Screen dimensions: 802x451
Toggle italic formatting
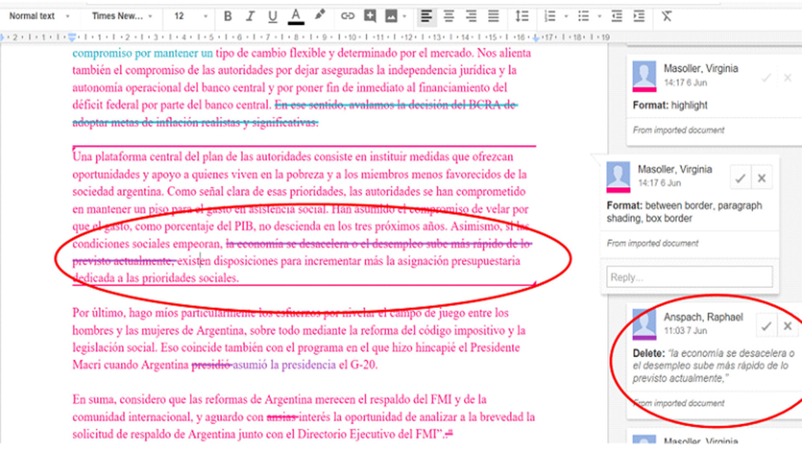(250, 16)
